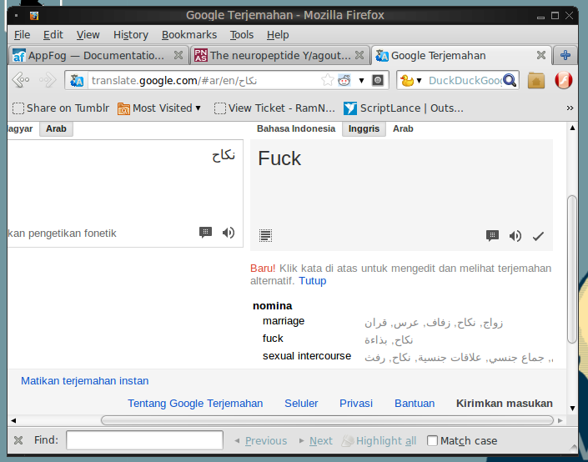Listen to the Arabic source text
Image resolution: width=588 pixels, height=462 pixels.
click(229, 233)
